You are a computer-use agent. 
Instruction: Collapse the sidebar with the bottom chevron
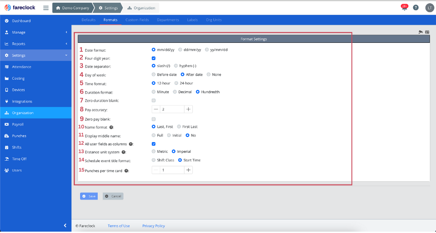pyautogui.click(x=65, y=226)
